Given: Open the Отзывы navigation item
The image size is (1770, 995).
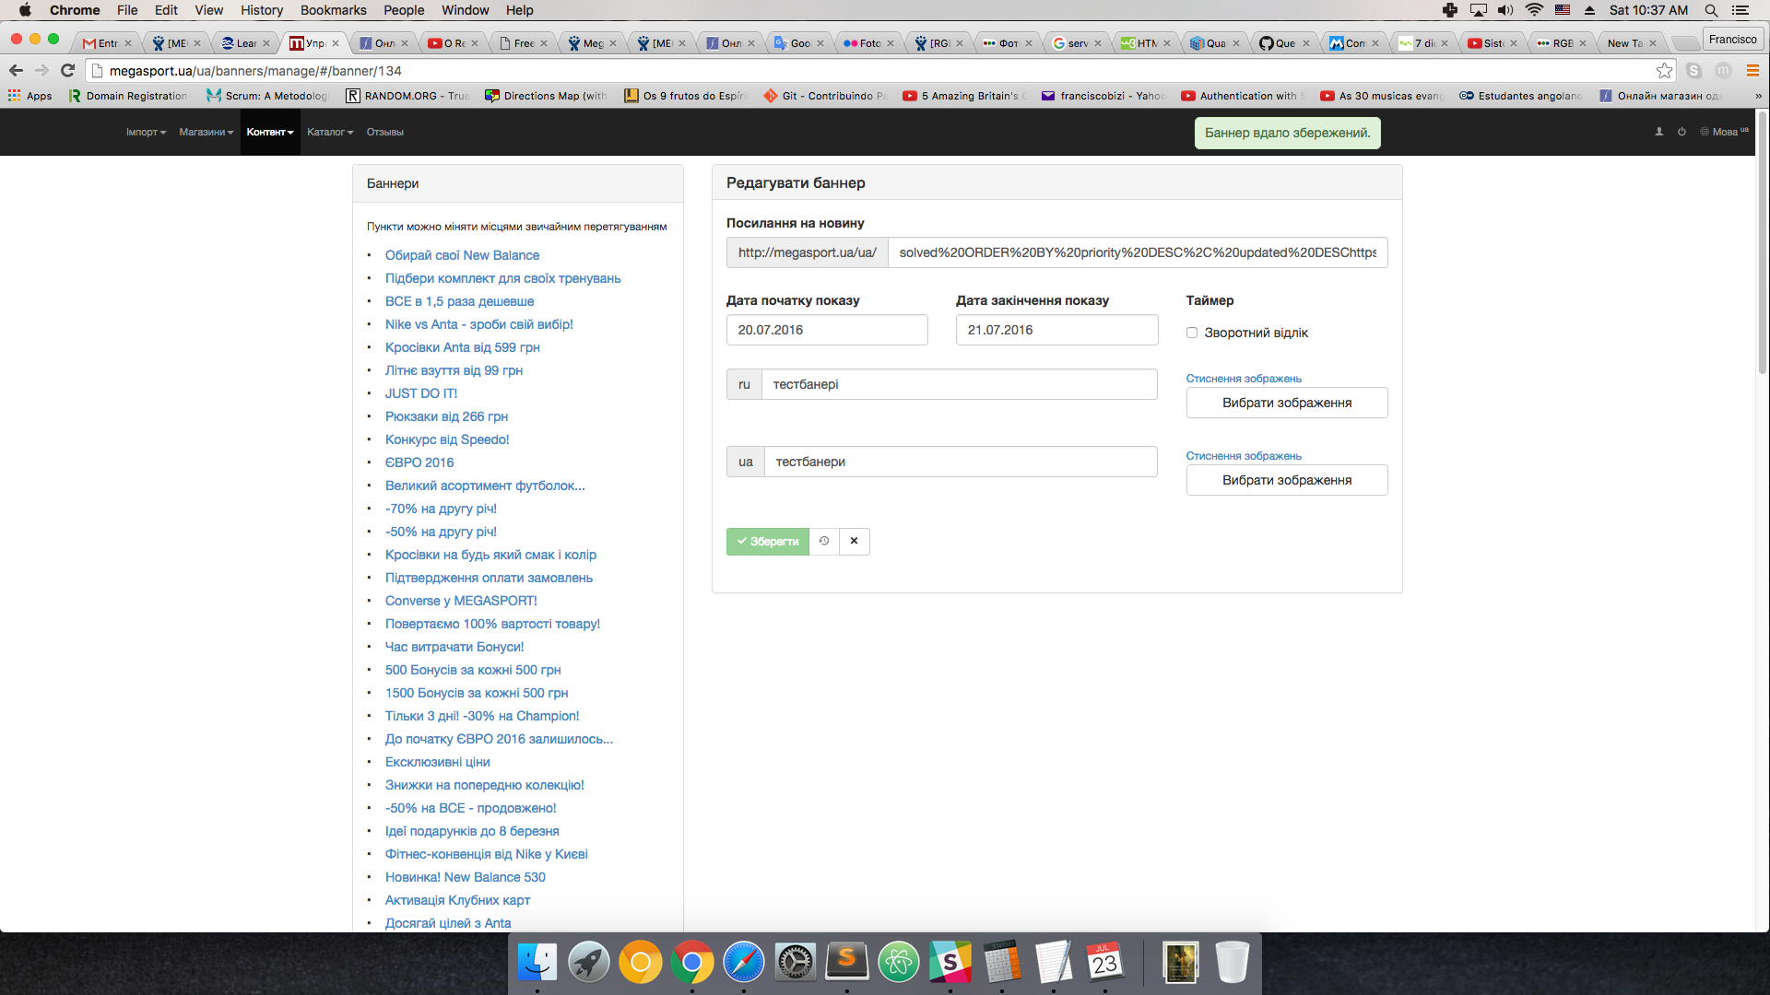Looking at the screenshot, I should point(384,132).
